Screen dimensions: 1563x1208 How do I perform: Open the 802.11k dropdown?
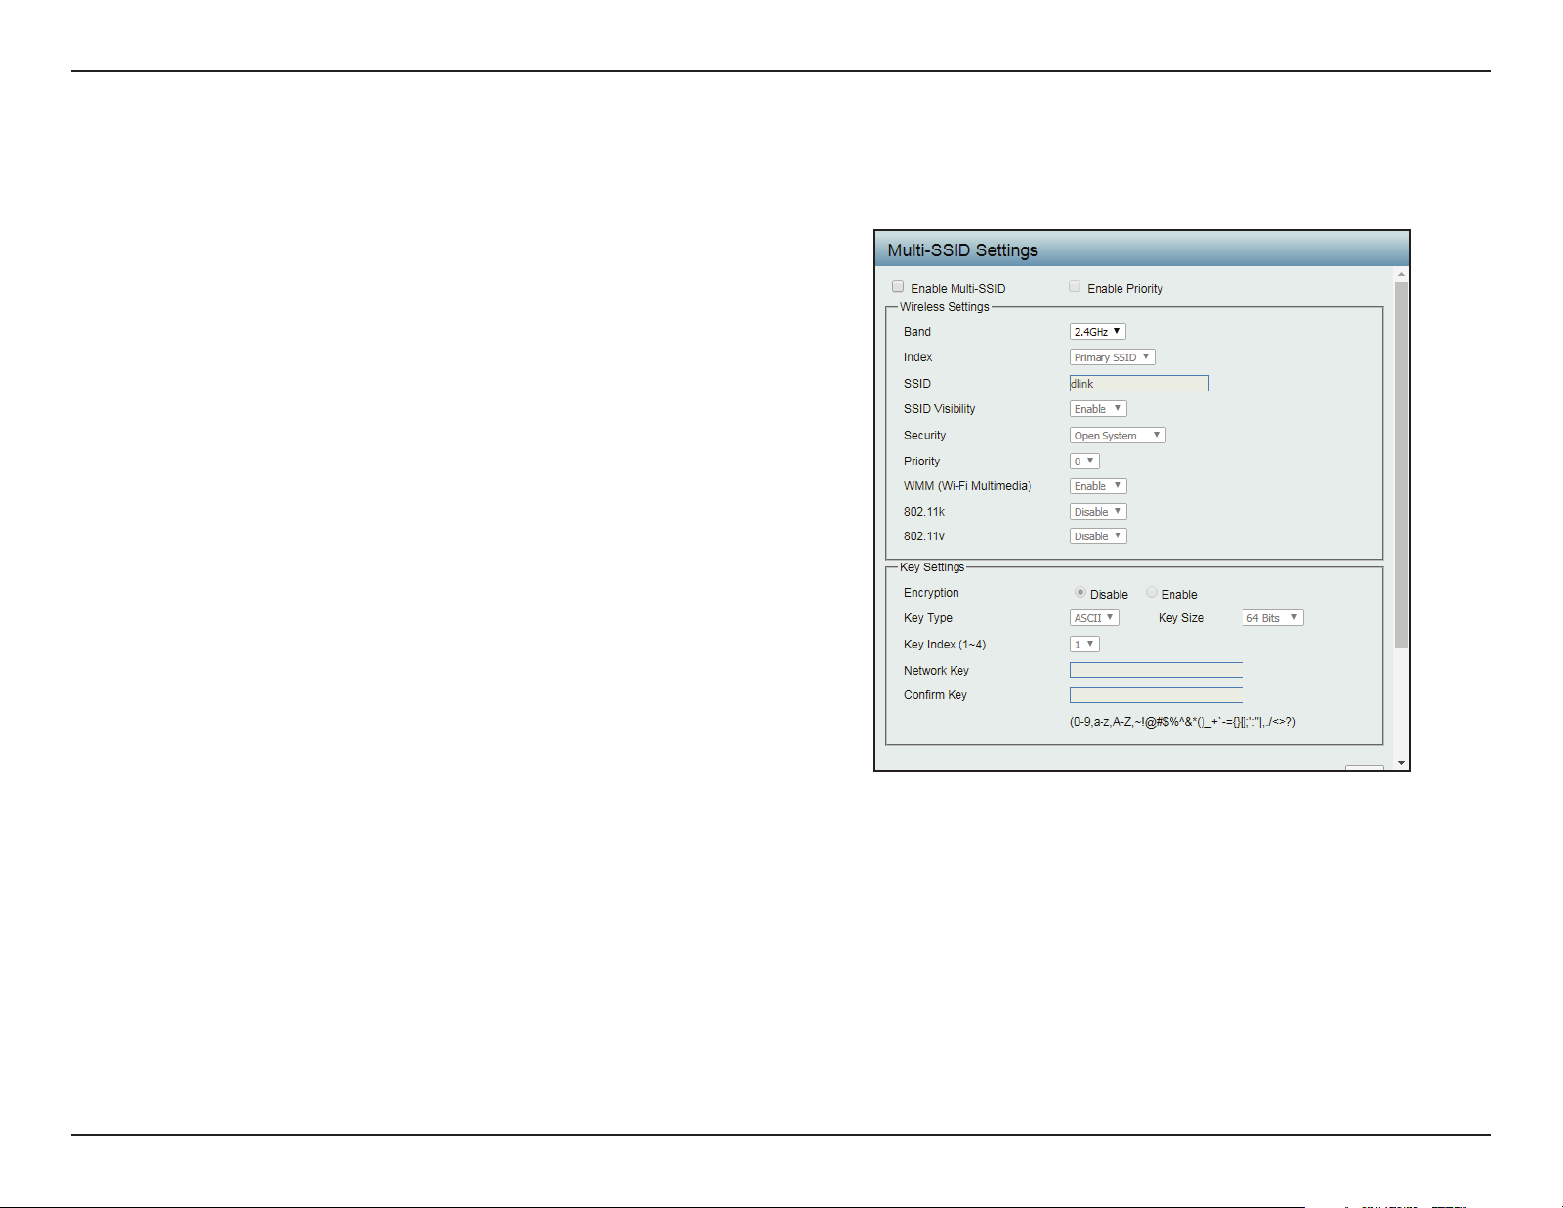pyautogui.click(x=1099, y=512)
